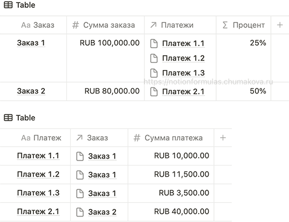This screenshot has width=289, height=222.
Task: Click the arrow icon of Заказ relation column header
Action: point(79,138)
